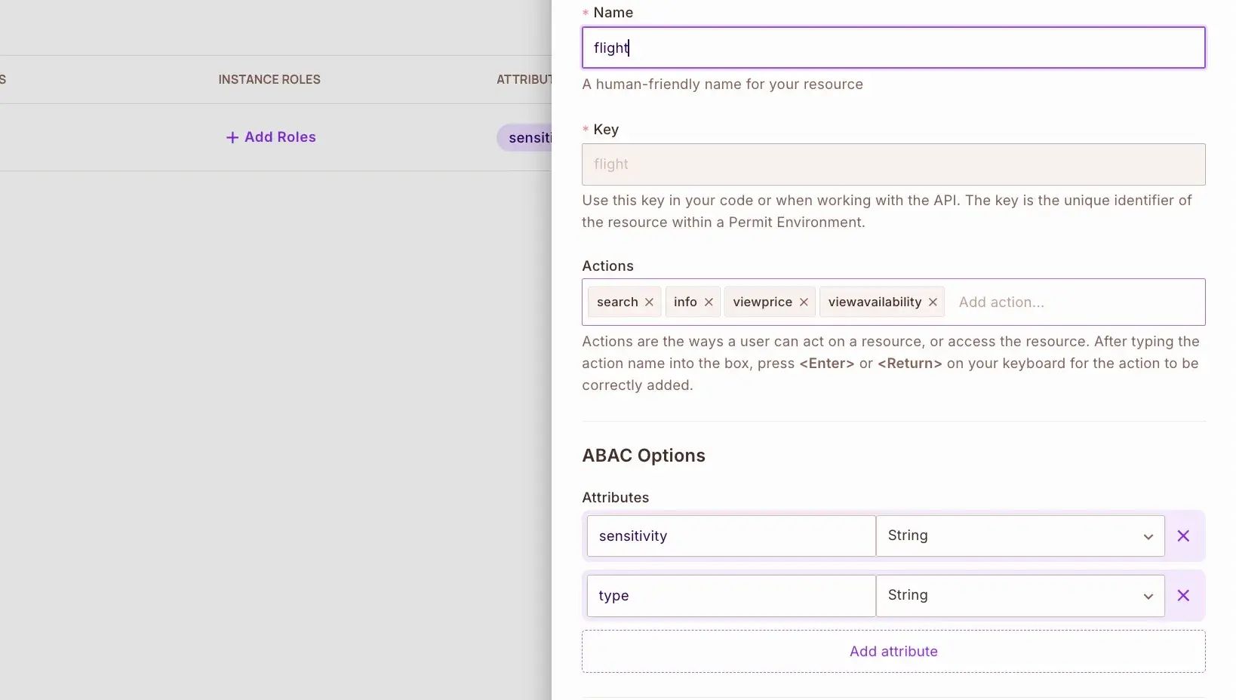Click the Add action text box
This screenshot has height=700, width=1236.
(1072, 302)
